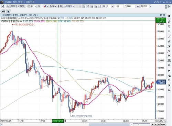Close the USDJPY chart pane
Image resolution: width=172 pixels, height=126 pixels.
click(x=164, y=15)
